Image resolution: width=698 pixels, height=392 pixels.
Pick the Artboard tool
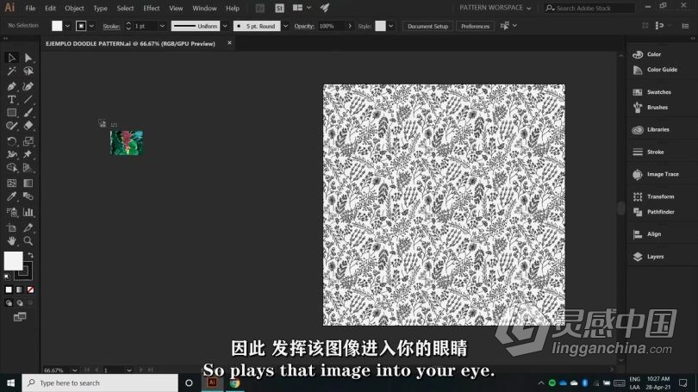[11, 227]
